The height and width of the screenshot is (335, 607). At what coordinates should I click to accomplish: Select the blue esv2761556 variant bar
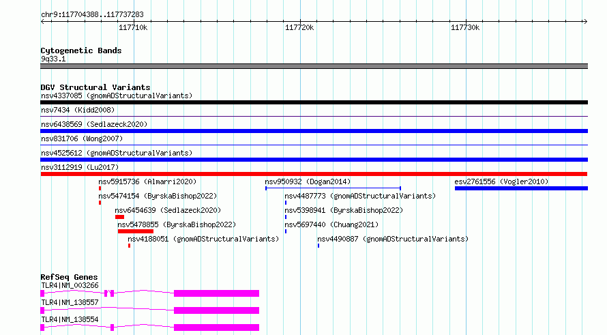(x=521, y=188)
